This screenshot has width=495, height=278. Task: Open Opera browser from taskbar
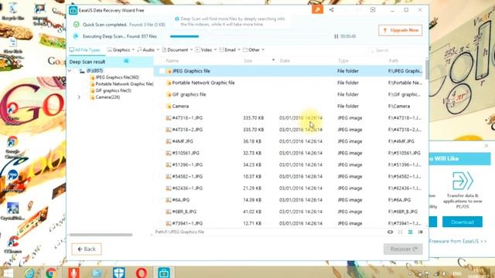point(142,273)
